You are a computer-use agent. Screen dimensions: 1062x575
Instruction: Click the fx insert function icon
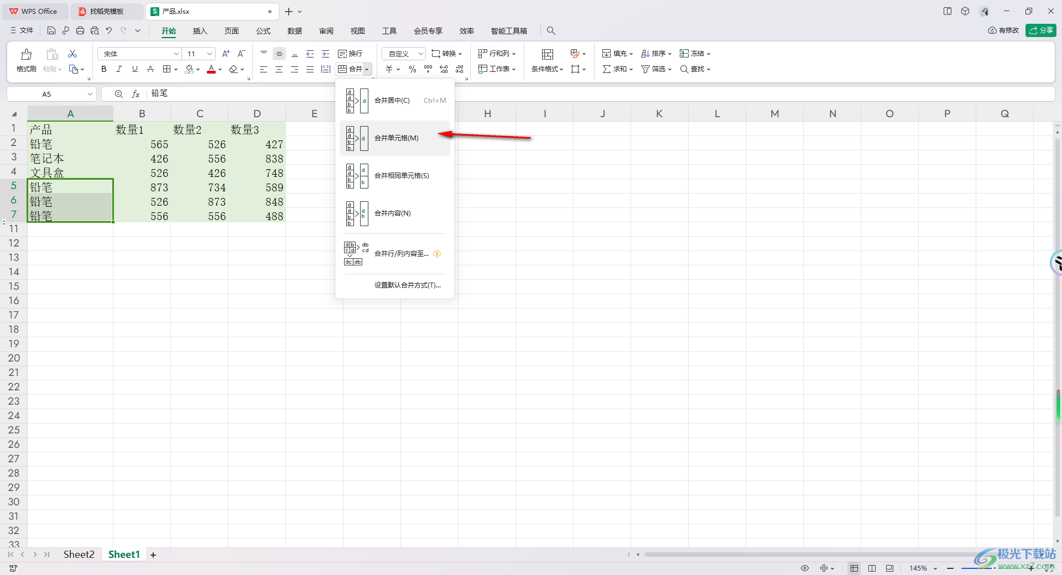[x=136, y=94]
